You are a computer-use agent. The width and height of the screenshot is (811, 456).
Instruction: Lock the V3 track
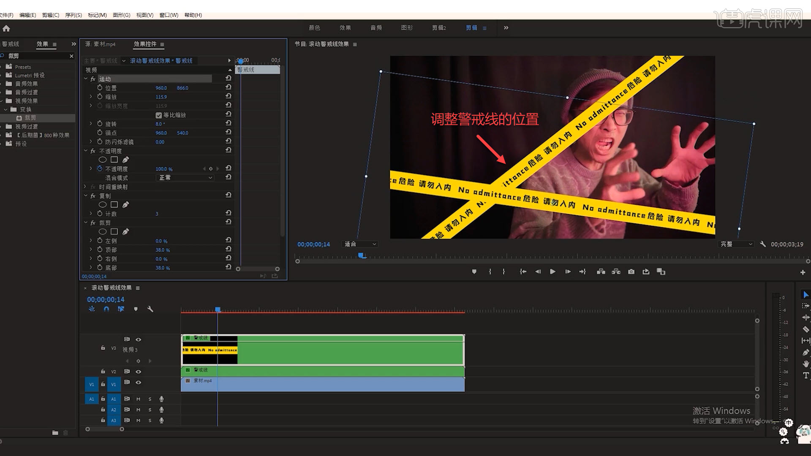point(103,347)
